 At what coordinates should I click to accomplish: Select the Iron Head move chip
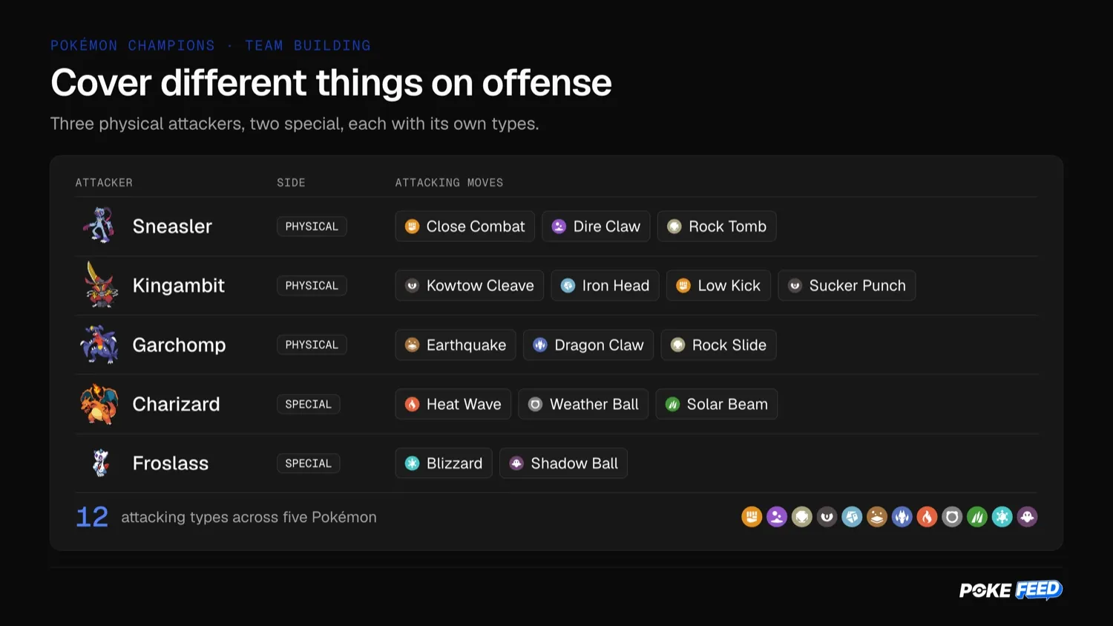point(605,286)
